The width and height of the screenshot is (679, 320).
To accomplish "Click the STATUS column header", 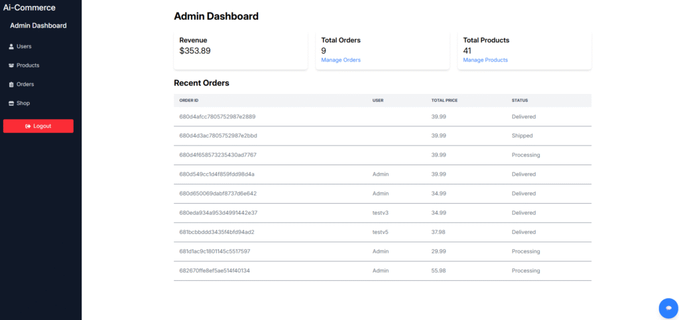I will pos(520,100).
